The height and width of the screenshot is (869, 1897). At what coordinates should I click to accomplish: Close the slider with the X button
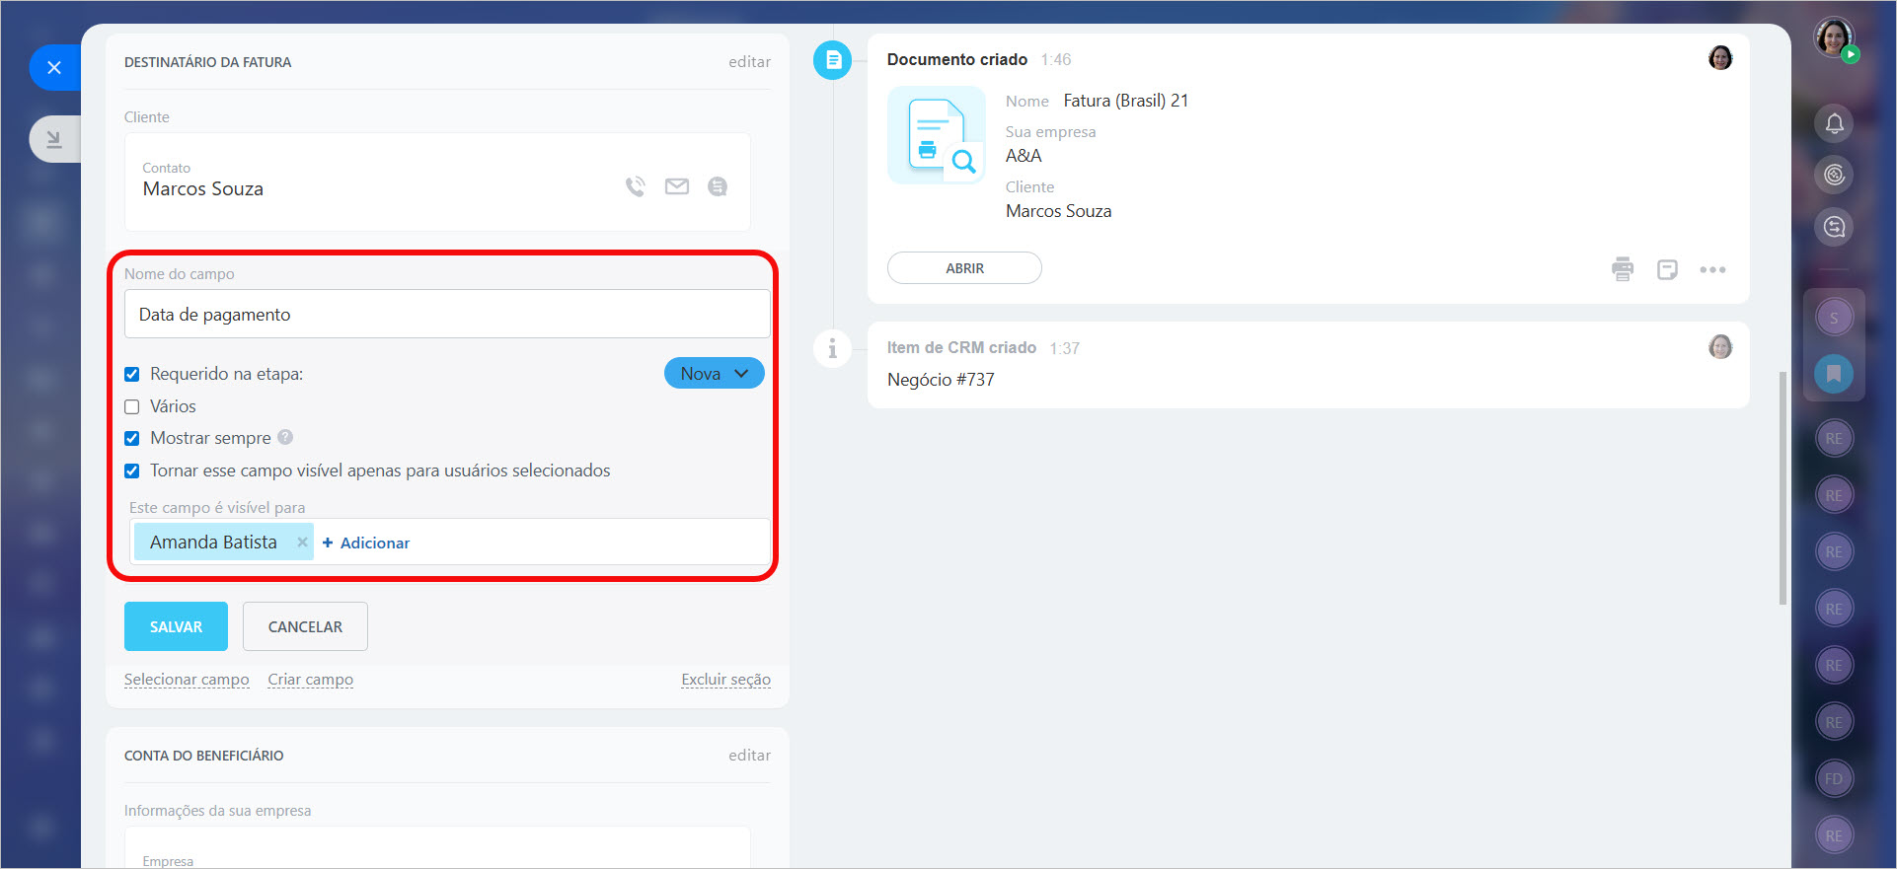pyautogui.click(x=54, y=67)
